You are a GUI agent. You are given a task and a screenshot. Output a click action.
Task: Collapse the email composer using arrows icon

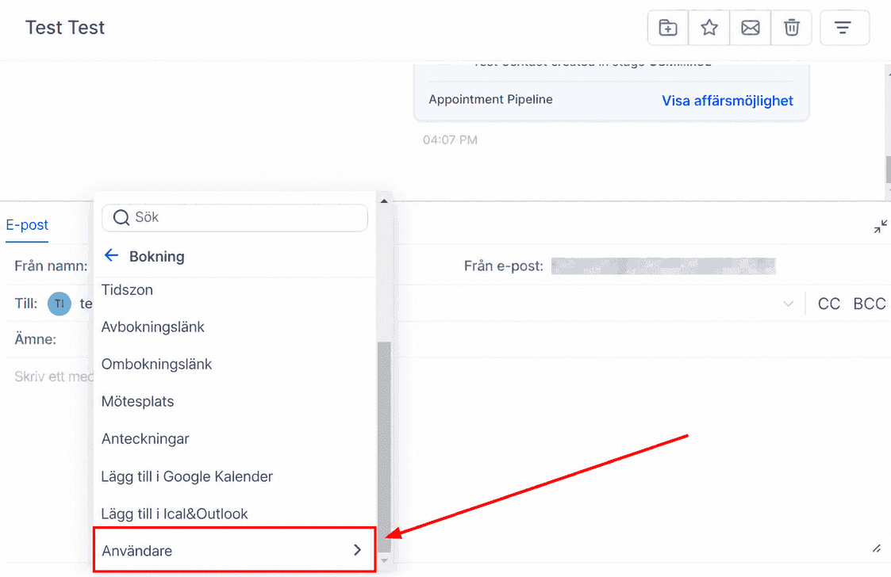pyautogui.click(x=880, y=227)
